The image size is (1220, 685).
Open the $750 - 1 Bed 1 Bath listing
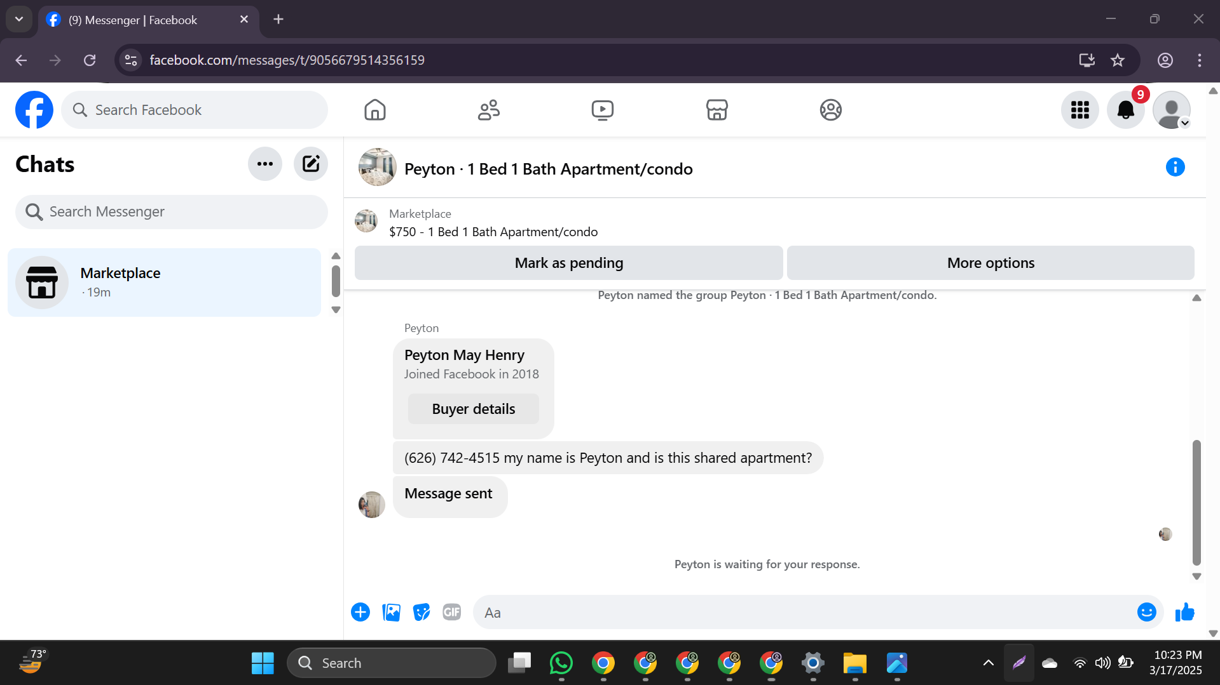493,232
